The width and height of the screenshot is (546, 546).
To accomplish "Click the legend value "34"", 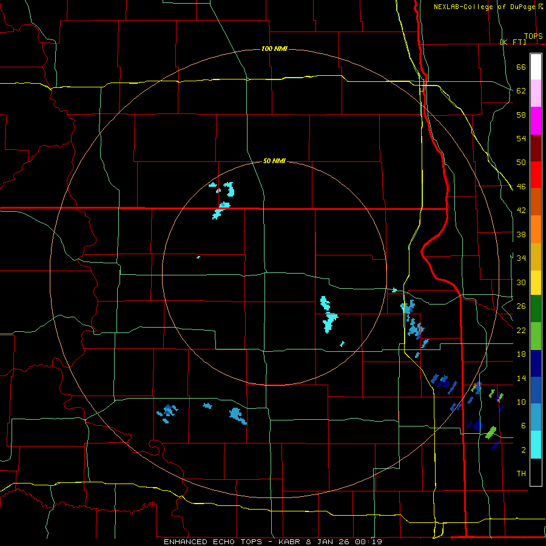I will (x=521, y=258).
